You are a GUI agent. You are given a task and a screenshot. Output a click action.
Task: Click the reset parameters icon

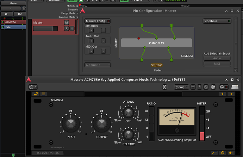pyautogui.click(x=213, y=87)
